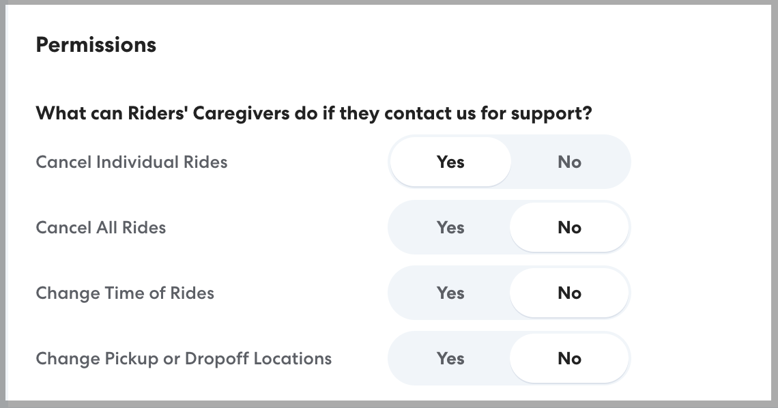778x408 pixels.
Task: Click the Riders' Caregivers support question text
Action: coord(313,113)
